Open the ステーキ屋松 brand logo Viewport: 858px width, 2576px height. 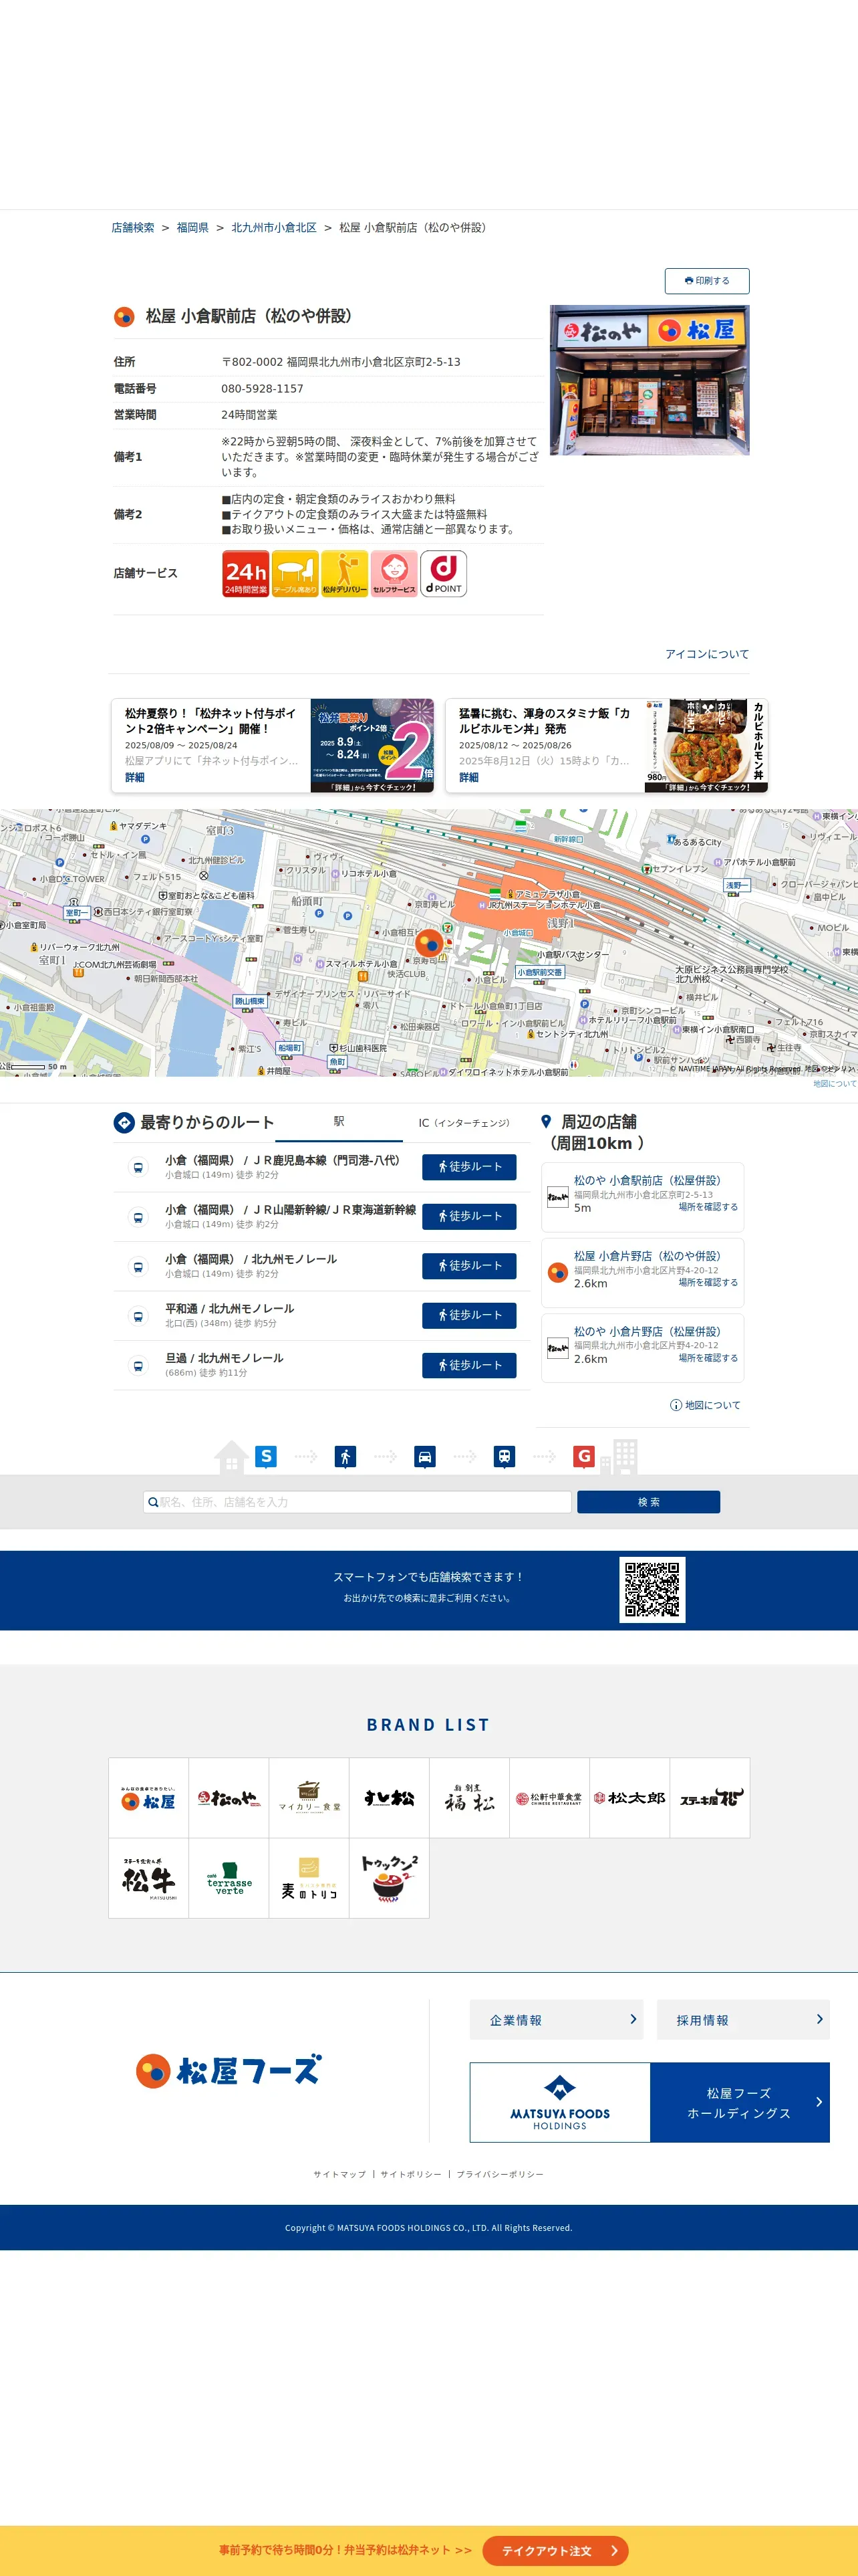[710, 1798]
